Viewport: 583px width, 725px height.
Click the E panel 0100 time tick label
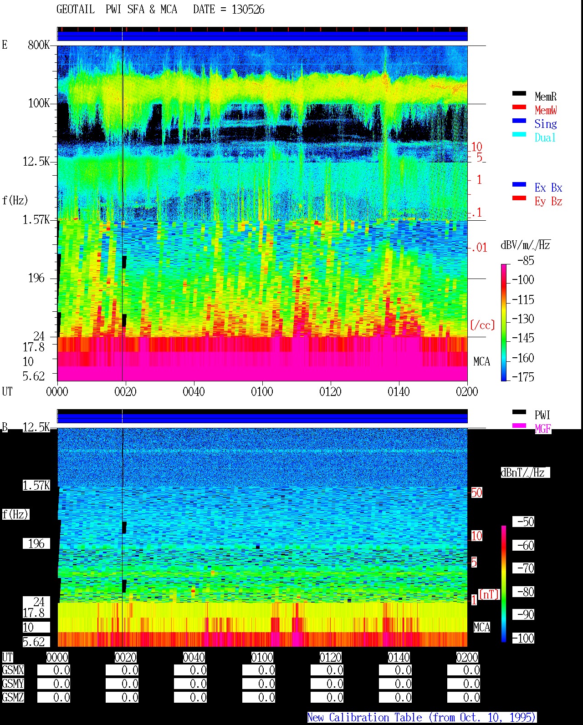click(x=262, y=392)
